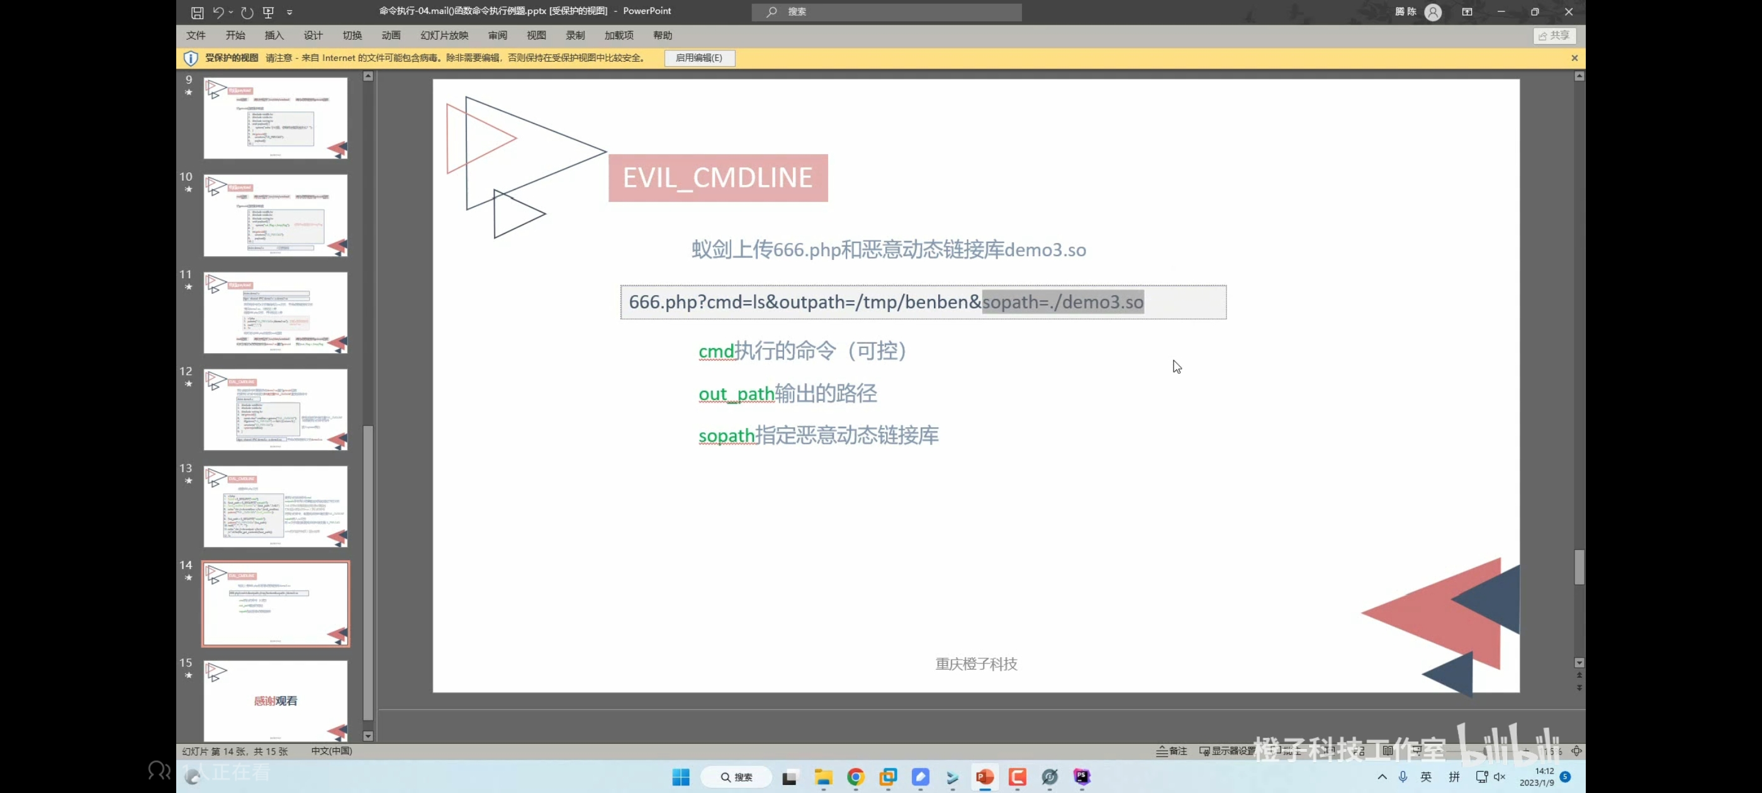This screenshot has height=793, width=1762.
Task: Open the Undo dropdown arrow
Action: click(x=231, y=11)
